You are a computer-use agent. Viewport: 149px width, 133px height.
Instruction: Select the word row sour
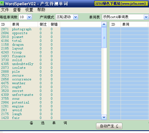tap(51, 99)
